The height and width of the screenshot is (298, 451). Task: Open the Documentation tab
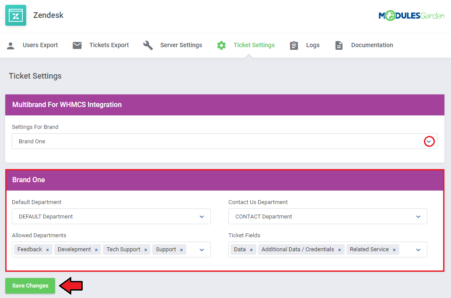tap(364, 45)
